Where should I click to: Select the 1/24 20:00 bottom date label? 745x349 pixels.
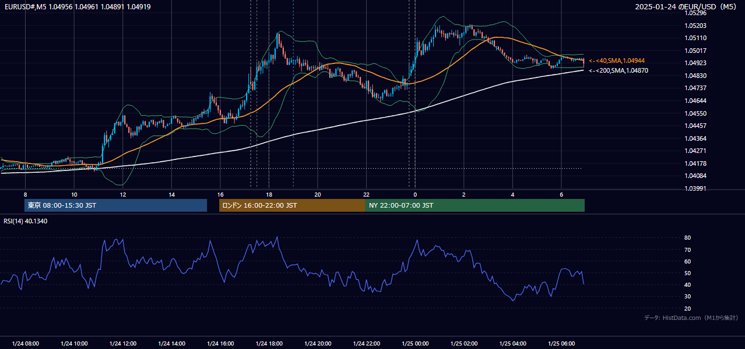coord(318,344)
